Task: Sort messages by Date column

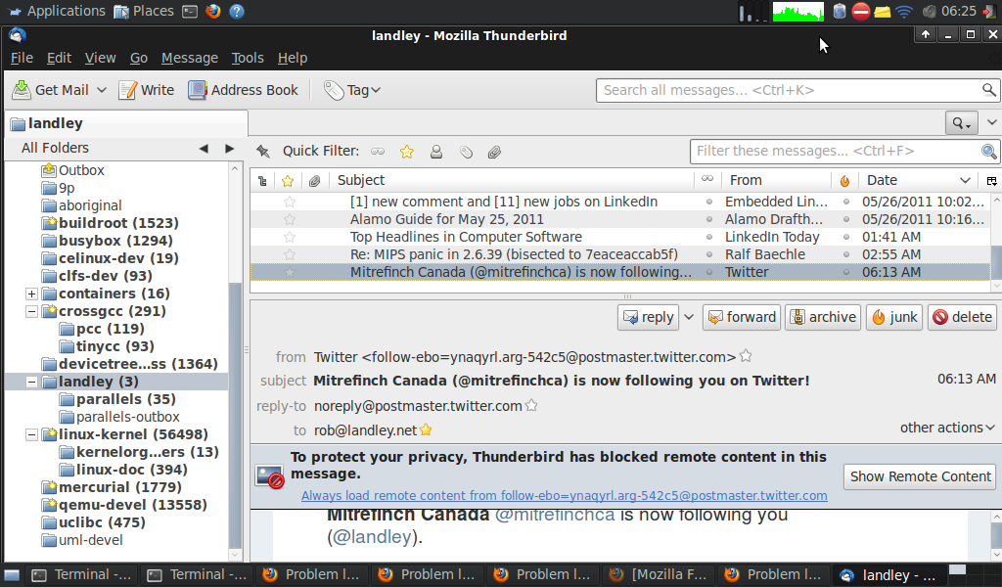Action: pyautogui.click(x=918, y=181)
